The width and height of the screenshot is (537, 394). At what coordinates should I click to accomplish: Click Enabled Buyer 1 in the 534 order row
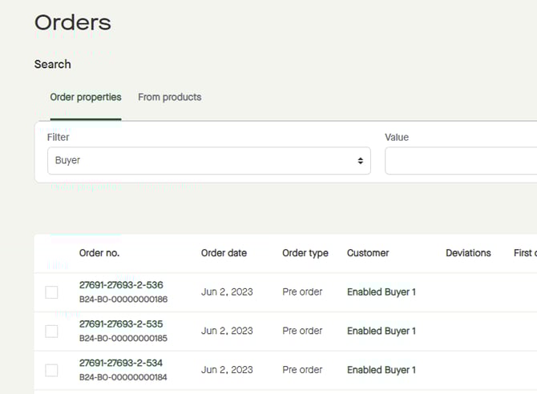[x=381, y=370]
